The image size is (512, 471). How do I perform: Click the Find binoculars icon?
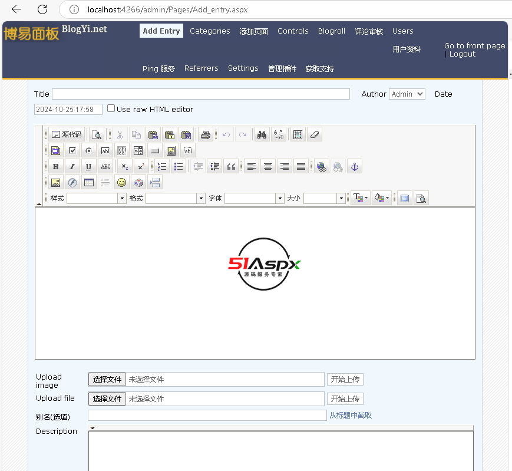point(262,134)
